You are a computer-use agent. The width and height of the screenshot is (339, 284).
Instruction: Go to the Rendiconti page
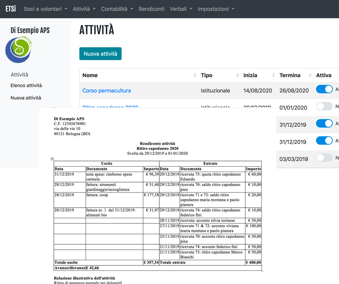pos(152,9)
